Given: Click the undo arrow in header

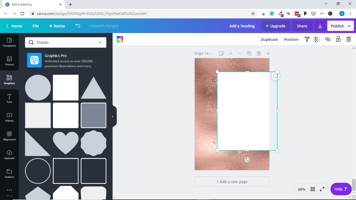Looking at the screenshot, I should tap(78, 26).
